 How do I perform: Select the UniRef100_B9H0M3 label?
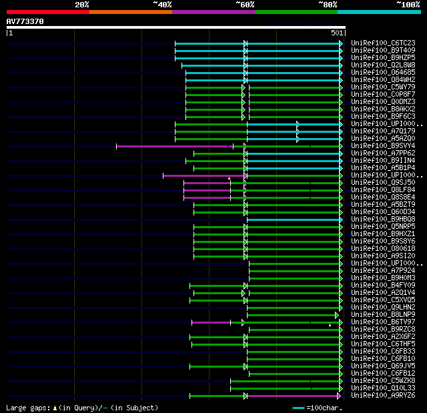tap(383, 278)
